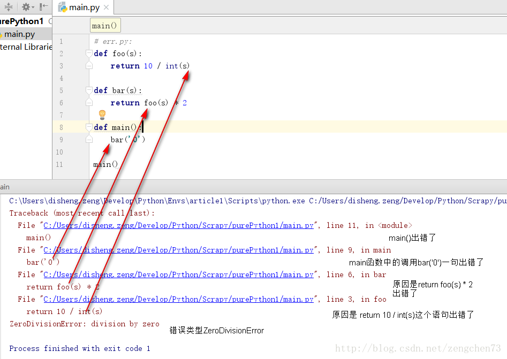Click the 'ZeroDivisionError: division by zero' output line
This screenshot has height=359, width=507.
tap(85, 324)
